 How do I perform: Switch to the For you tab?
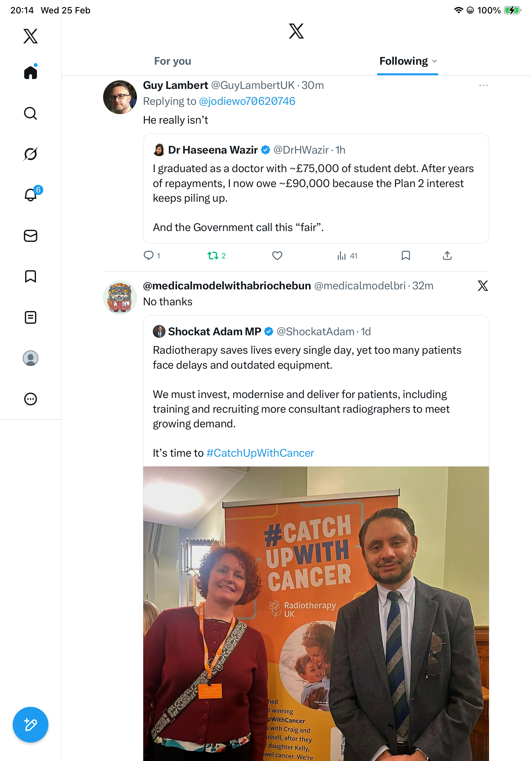point(173,61)
